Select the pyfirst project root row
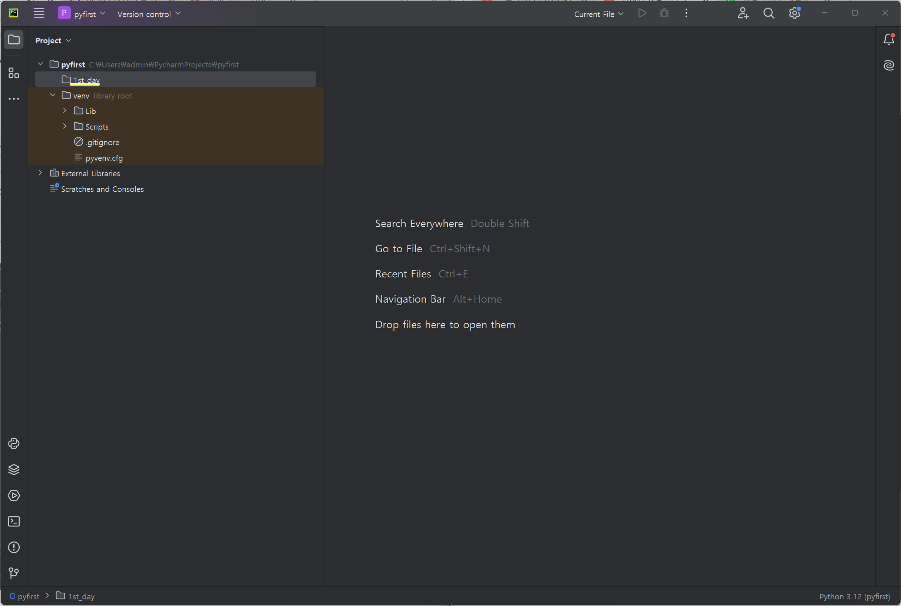The image size is (901, 606). click(x=176, y=64)
